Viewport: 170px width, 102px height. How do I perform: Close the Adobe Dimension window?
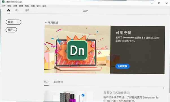[x=167, y=3]
